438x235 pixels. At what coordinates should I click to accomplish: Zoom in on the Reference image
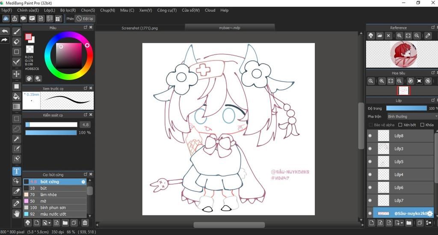(399, 35)
